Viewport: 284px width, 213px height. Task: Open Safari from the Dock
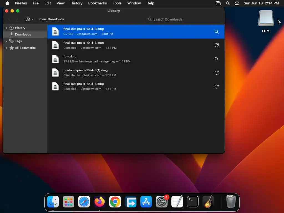click(x=84, y=202)
